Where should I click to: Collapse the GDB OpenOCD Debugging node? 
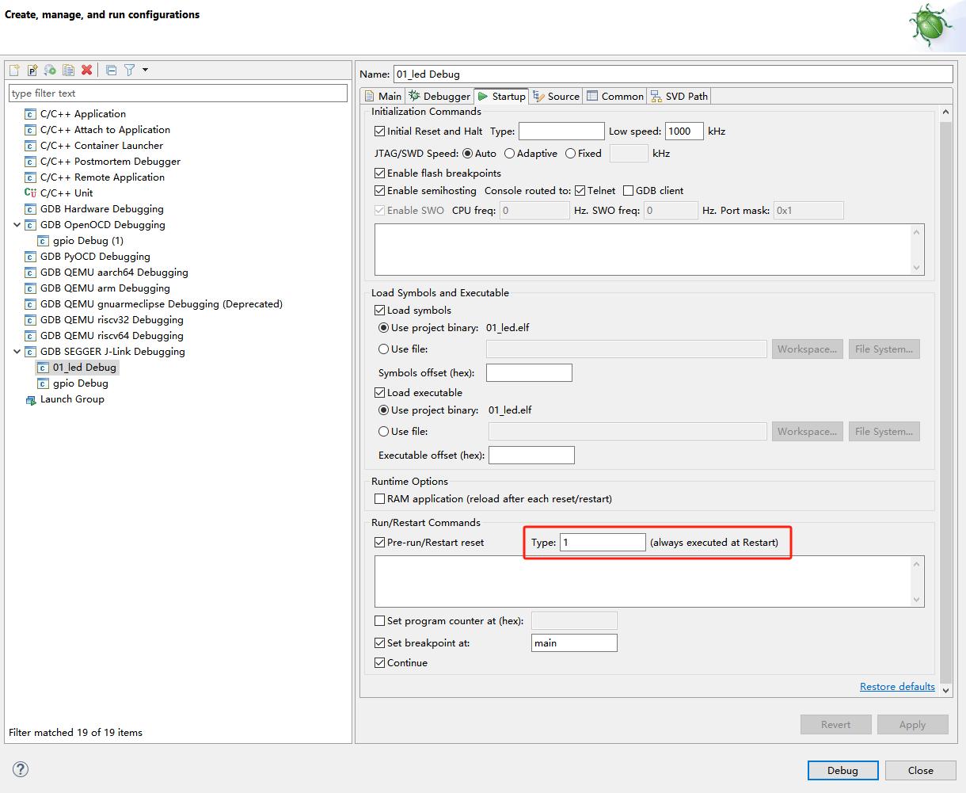coord(17,225)
